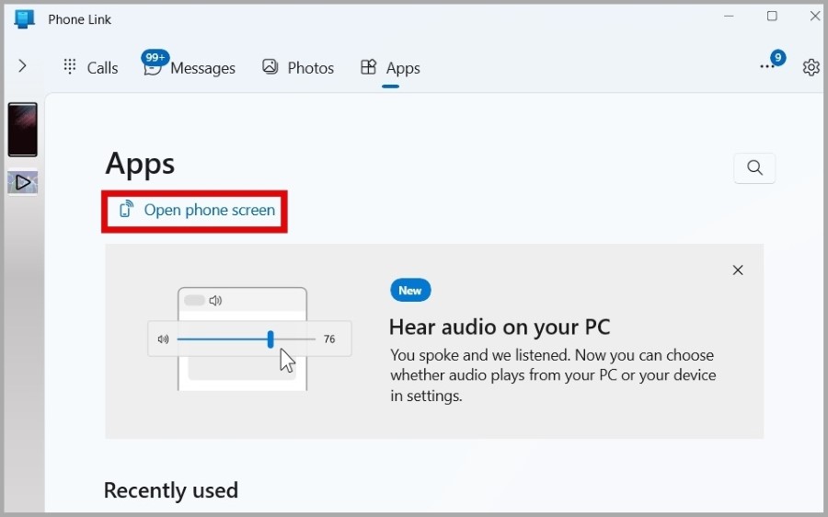This screenshot has height=517, width=828.
Task: Maximize the Phone Link window
Action: pyautogui.click(x=772, y=16)
